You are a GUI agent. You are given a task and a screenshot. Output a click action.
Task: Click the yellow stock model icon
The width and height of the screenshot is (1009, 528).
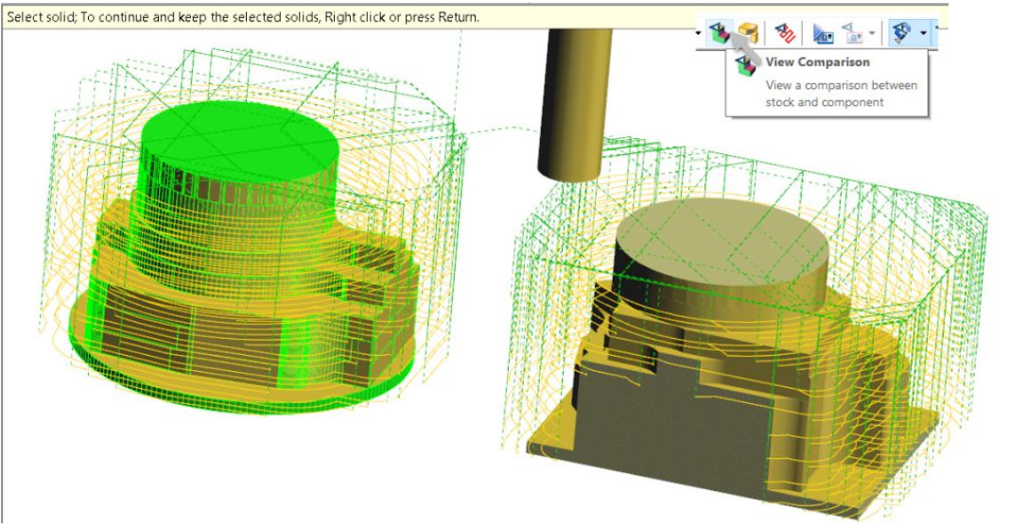[x=749, y=33]
